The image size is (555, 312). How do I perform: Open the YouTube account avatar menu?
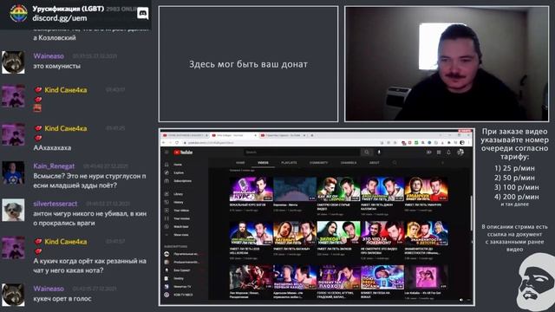[460, 153]
